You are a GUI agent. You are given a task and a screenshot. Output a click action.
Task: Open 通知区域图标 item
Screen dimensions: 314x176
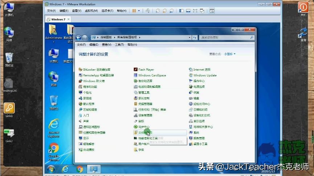89,127
